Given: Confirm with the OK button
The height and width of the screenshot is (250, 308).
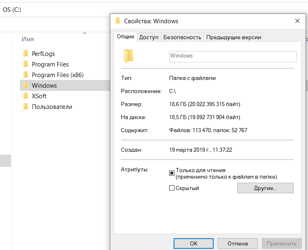Looking at the screenshot, I should click(x=194, y=243).
